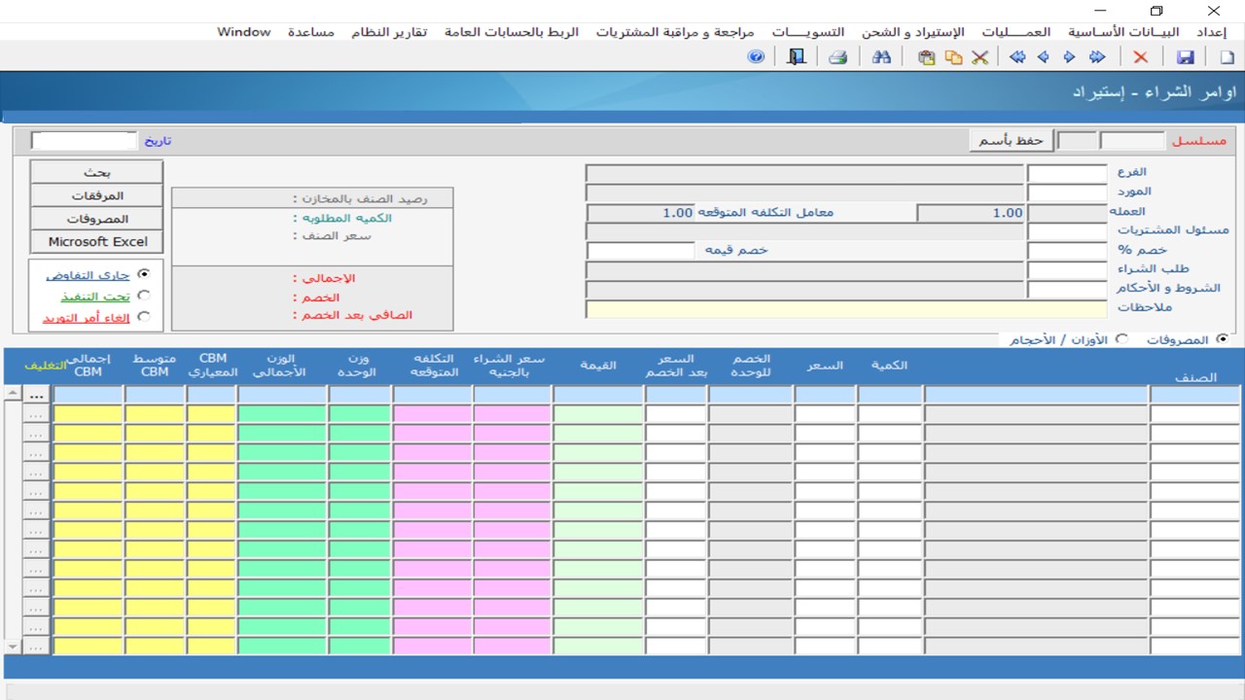
Task: Open the العمـــليات menu
Action: (1015, 32)
